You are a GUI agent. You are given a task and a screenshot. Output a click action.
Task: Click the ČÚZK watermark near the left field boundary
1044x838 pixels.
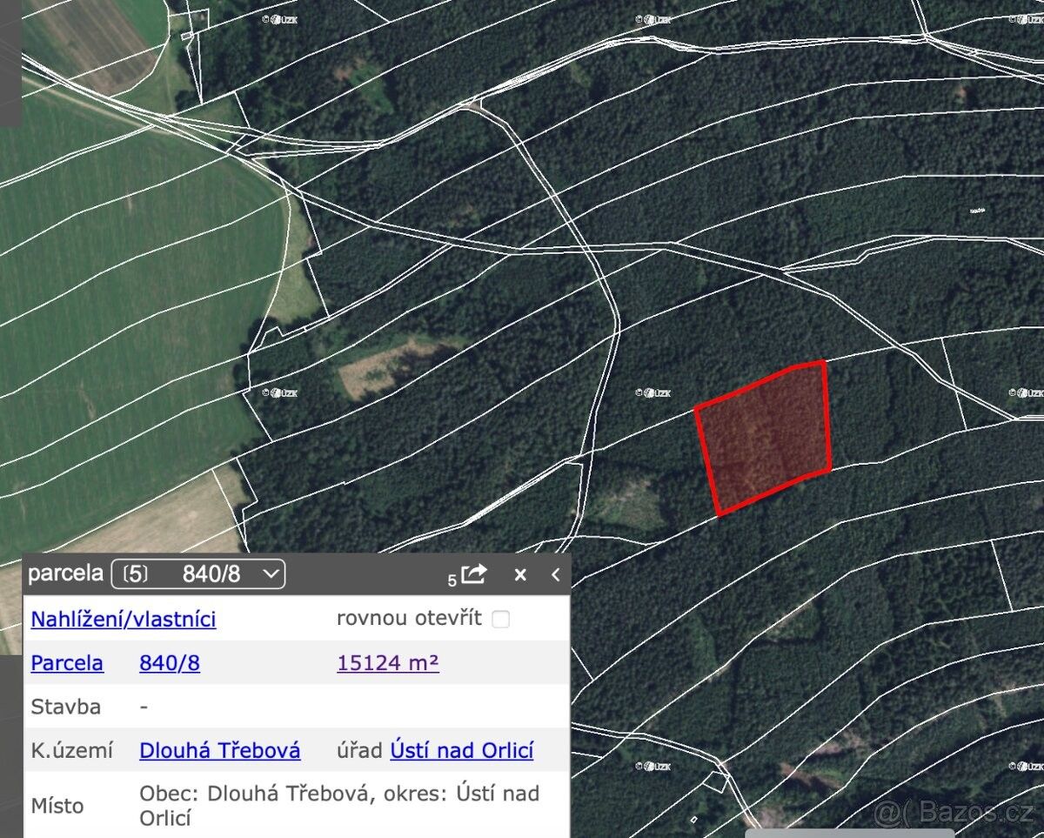280,393
